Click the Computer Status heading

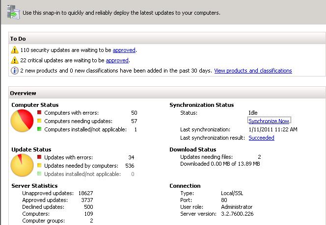click(35, 105)
